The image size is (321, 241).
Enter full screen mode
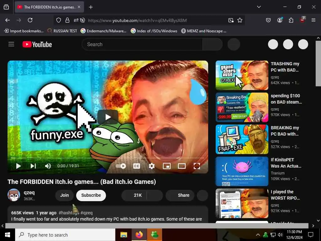[x=197, y=166]
